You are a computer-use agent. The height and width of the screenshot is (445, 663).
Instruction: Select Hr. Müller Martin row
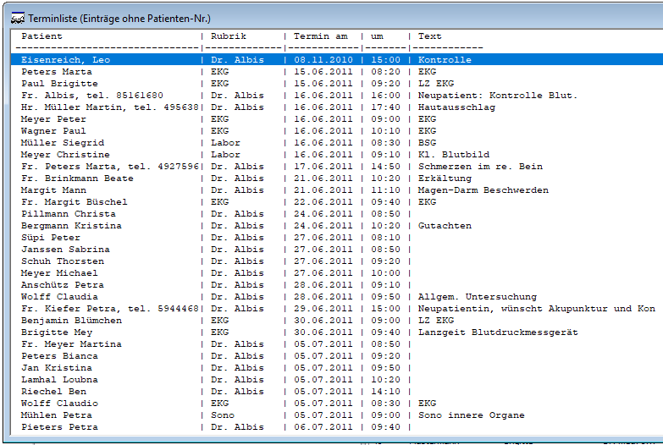pyautogui.click(x=336, y=107)
